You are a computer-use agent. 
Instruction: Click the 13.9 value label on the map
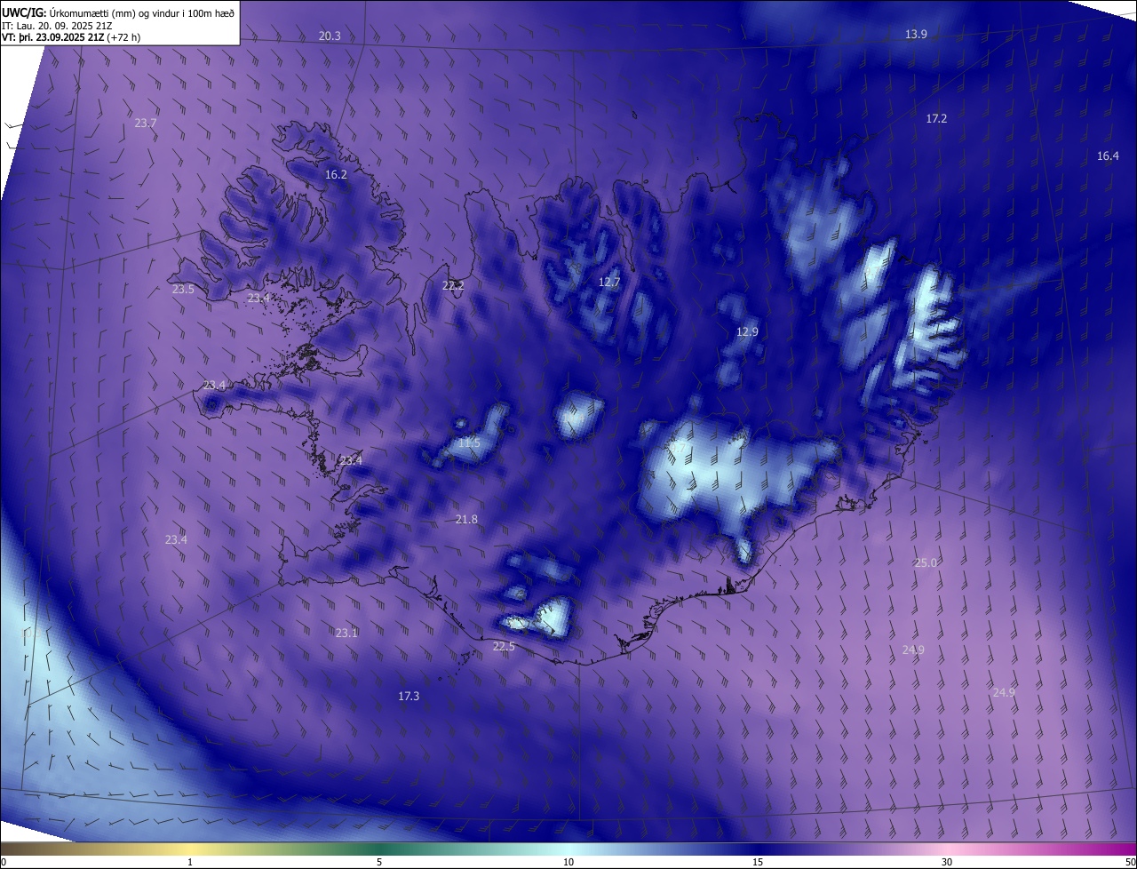[916, 35]
